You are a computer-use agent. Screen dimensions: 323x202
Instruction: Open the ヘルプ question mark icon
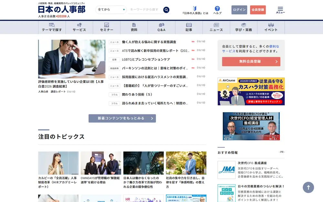coord(217,8)
